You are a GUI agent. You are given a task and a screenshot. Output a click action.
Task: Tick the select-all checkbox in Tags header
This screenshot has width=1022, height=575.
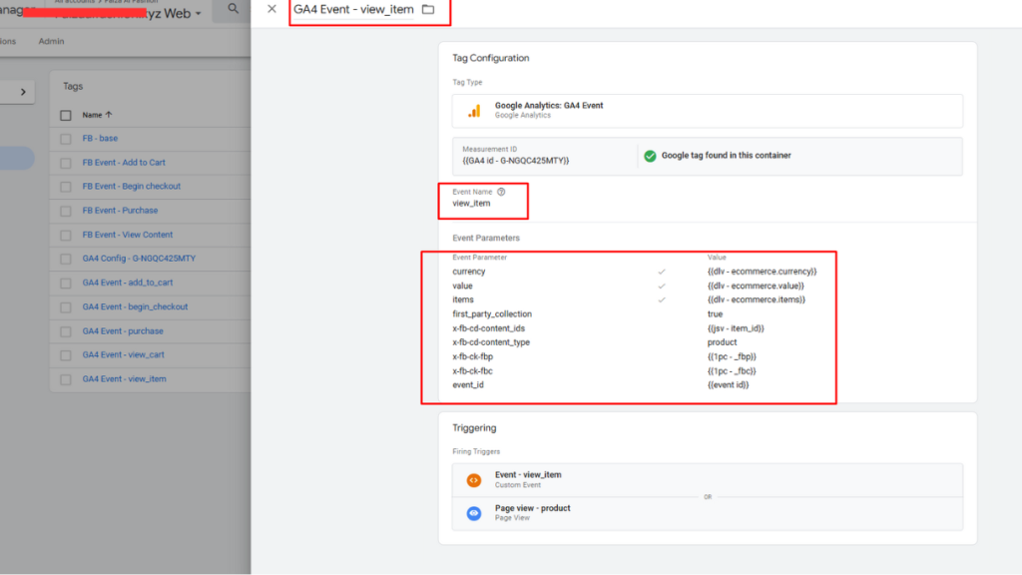point(66,116)
